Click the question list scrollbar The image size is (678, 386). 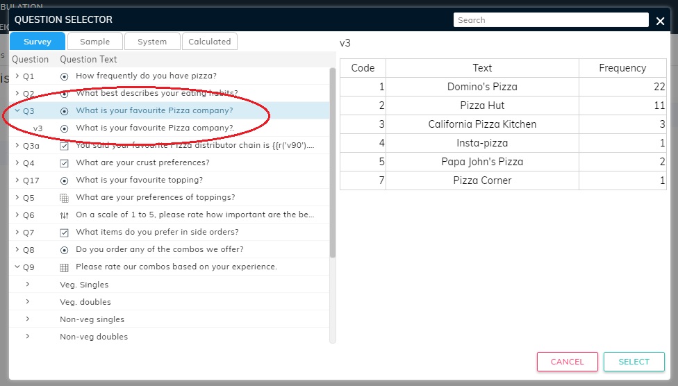click(333, 162)
